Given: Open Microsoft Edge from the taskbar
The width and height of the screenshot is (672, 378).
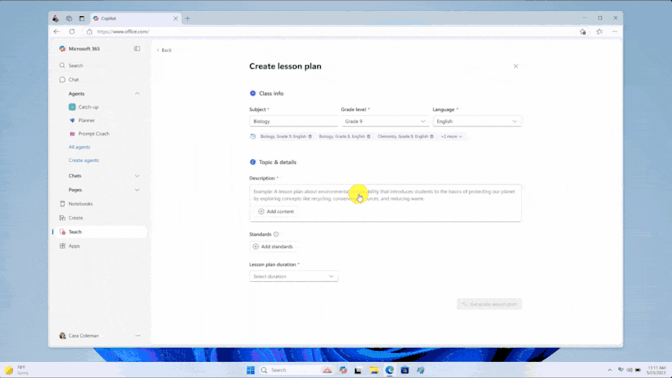Looking at the screenshot, I should [389, 371].
